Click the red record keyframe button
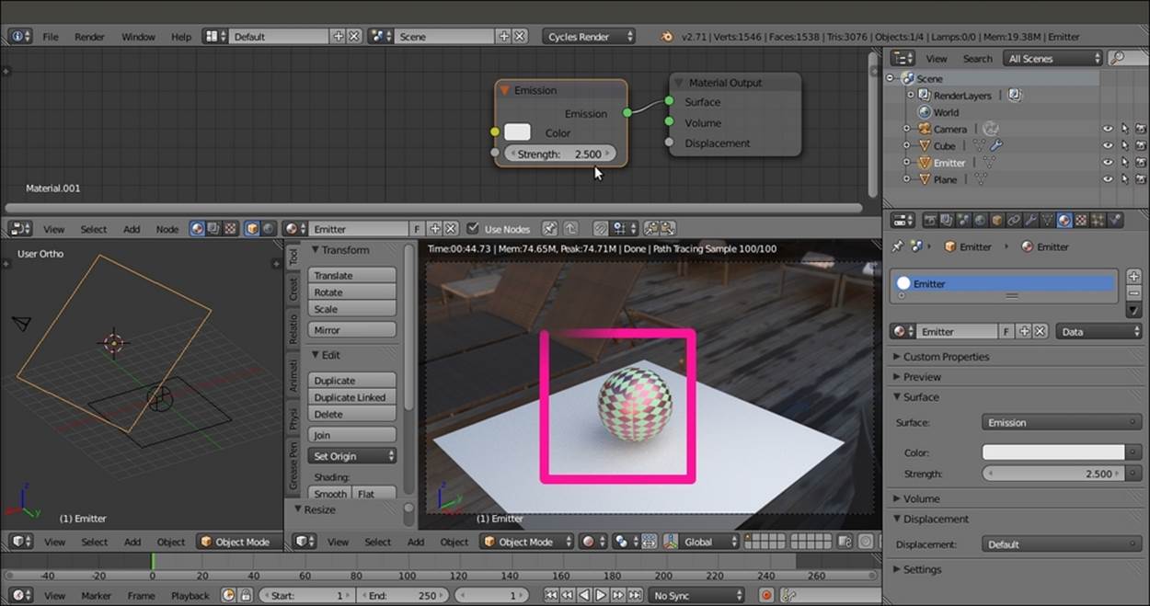Screen dimensions: 1150x606 click(765, 596)
